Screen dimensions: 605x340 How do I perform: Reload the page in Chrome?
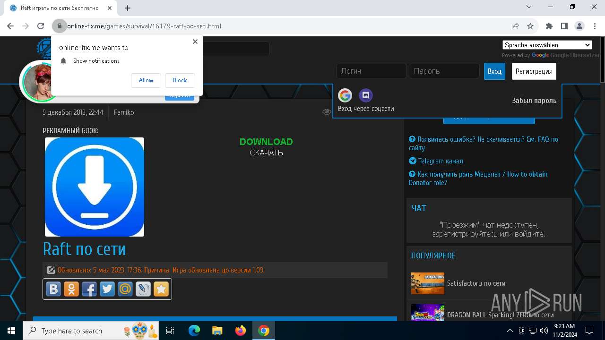[x=41, y=26]
